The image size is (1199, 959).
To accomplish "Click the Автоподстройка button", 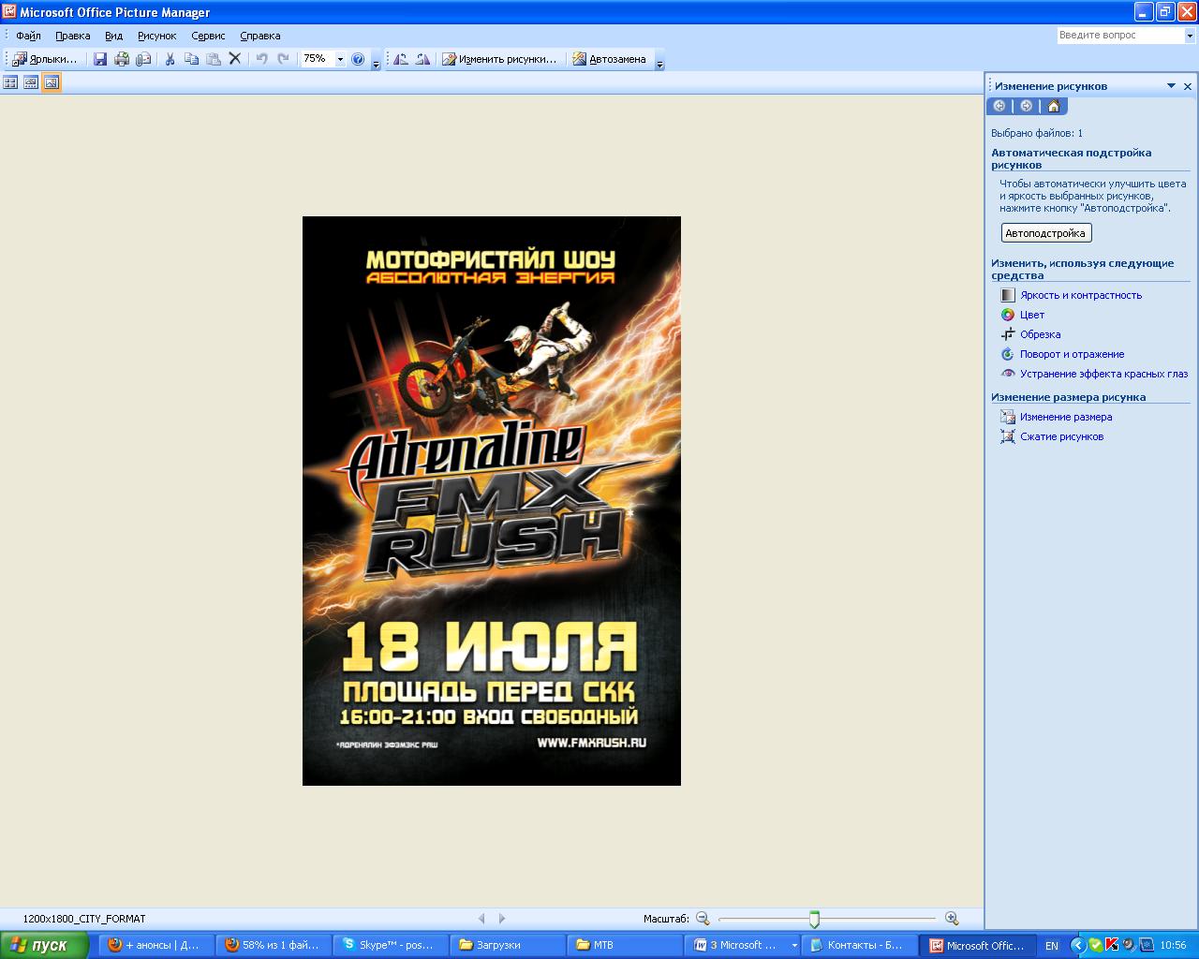I will (1046, 233).
